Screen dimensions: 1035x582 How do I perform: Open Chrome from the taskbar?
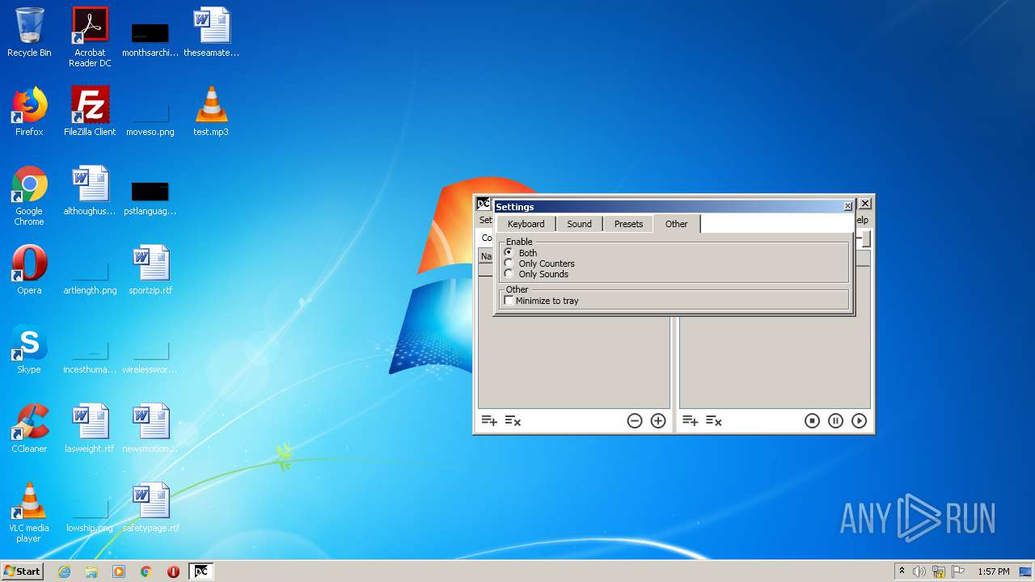pos(146,571)
